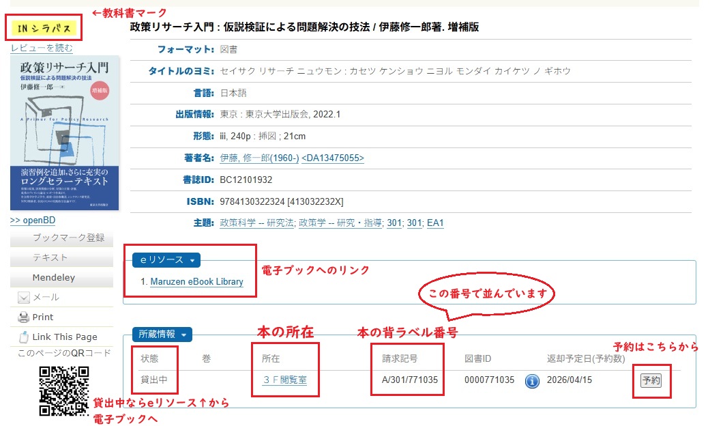The width and height of the screenshot is (710, 426).
Task: Select the テキスト export option
Action: tap(50, 257)
